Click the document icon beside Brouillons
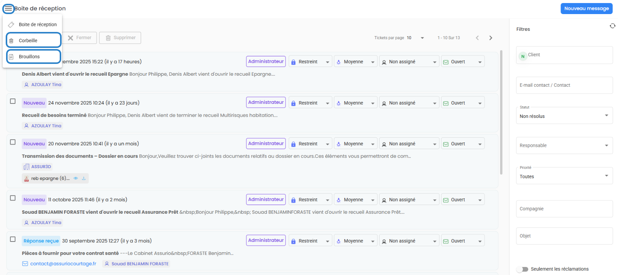The image size is (618, 275). [x=11, y=57]
